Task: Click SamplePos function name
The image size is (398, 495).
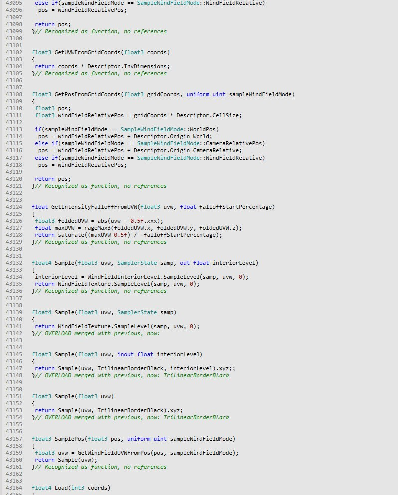Action: click(x=69, y=439)
